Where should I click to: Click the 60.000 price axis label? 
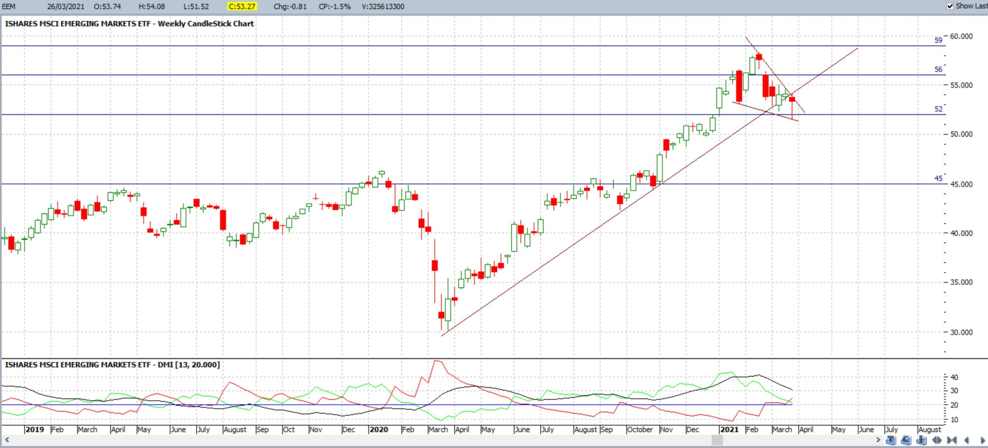pyautogui.click(x=961, y=36)
